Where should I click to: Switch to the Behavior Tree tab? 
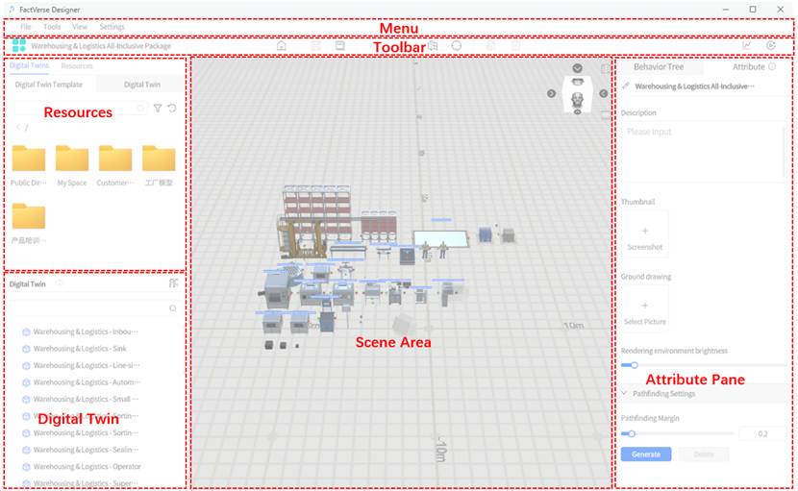tap(659, 67)
